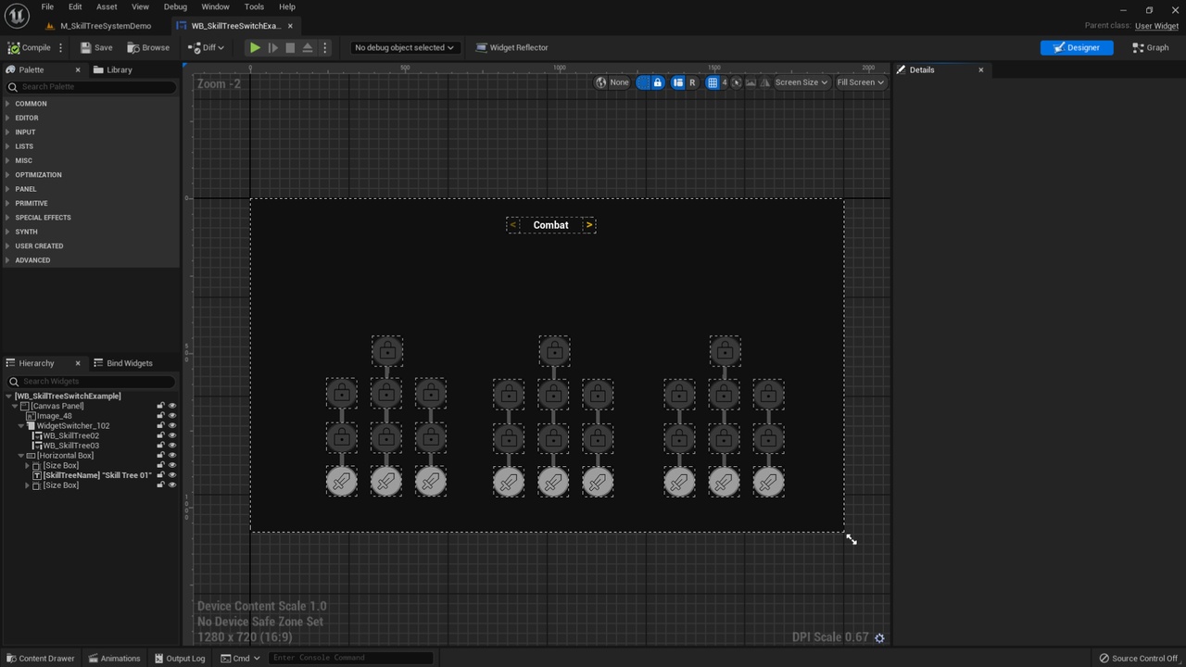
Task: Collapse the Canvas Panel in the Hierarchy
Action: (16, 406)
